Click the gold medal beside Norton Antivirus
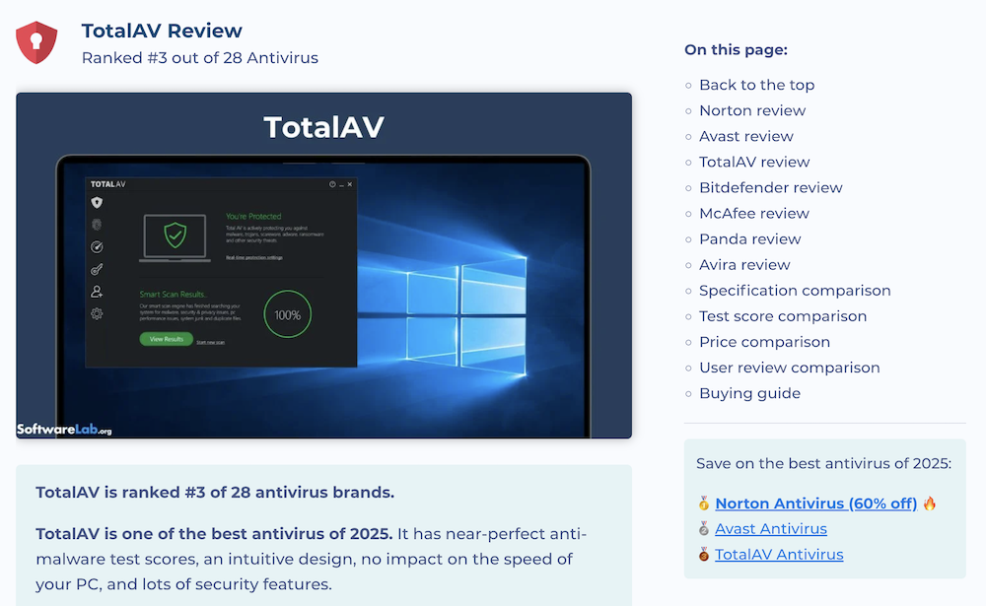Screen dimensions: 986x606 coord(703,504)
